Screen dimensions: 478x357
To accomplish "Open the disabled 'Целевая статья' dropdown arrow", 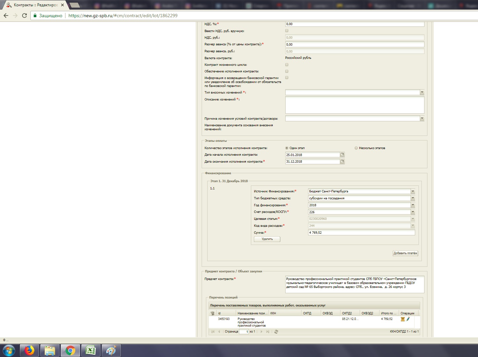I will click(413, 219).
